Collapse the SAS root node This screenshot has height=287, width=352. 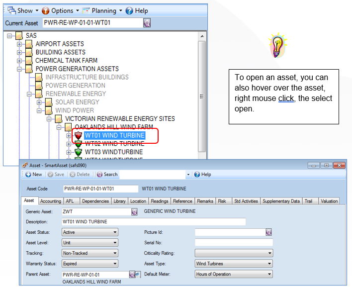tap(9, 36)
